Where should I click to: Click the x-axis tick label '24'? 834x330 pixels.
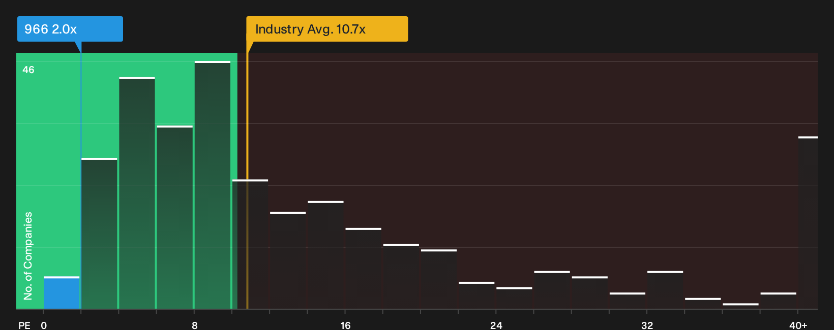[x=496, y=325]
